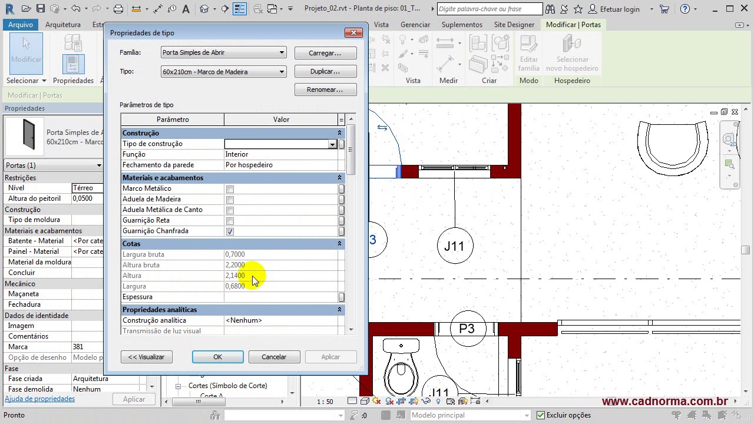
Task: Click the Editar família ribbon icon
Action: (528, 54)
